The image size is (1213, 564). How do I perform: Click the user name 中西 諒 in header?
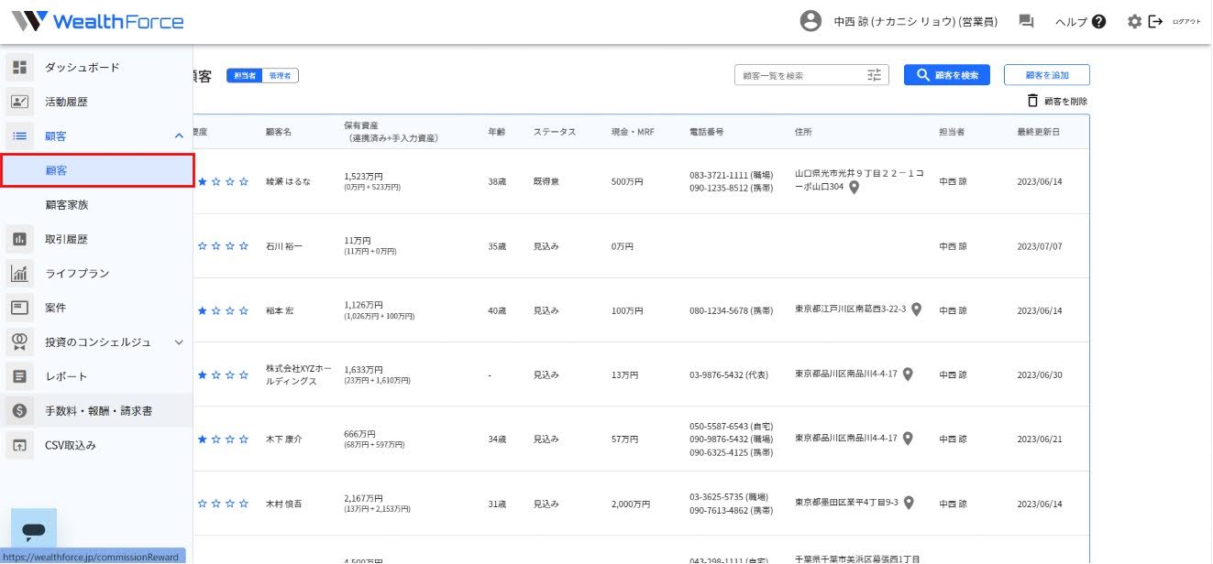point(916,22)
